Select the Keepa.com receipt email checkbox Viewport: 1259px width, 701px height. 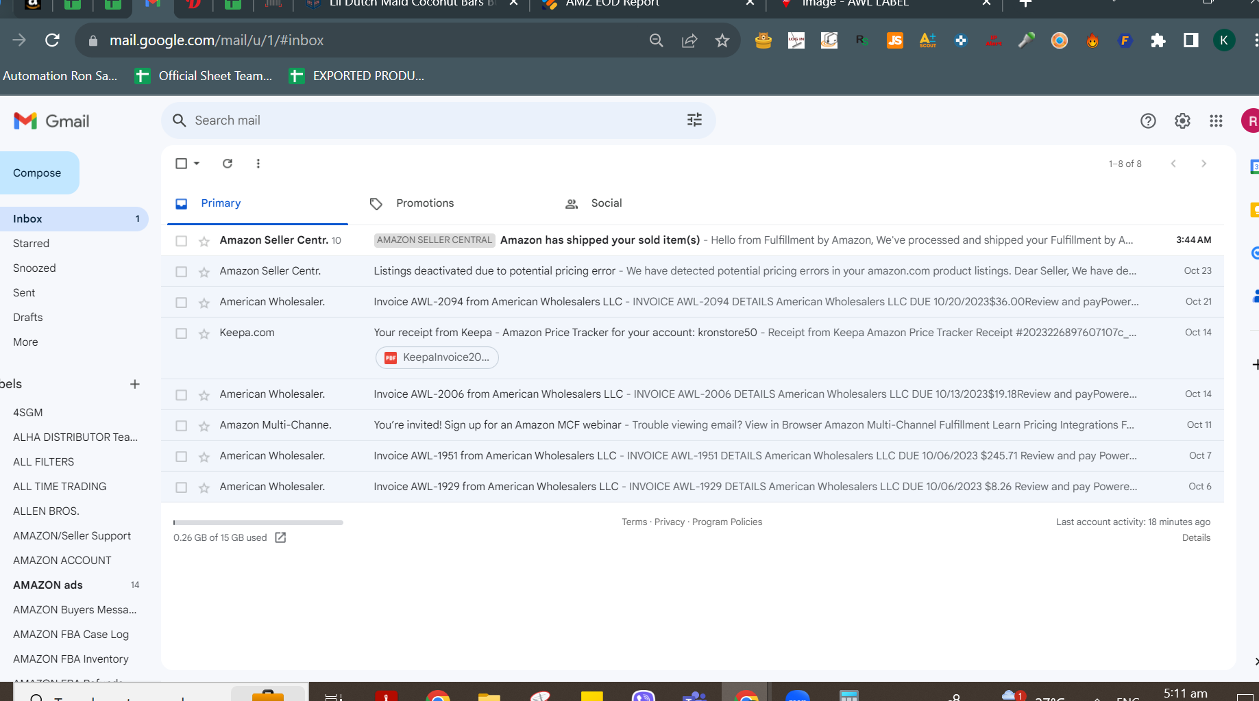click(181, 333)
